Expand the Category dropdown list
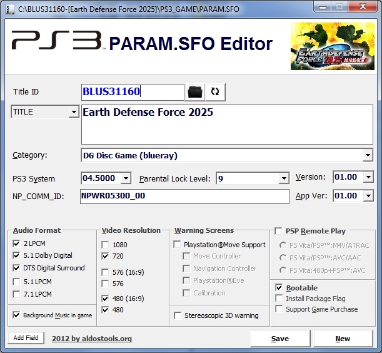Viewport: 382px width, 353px height. click(x=368, y=155)
